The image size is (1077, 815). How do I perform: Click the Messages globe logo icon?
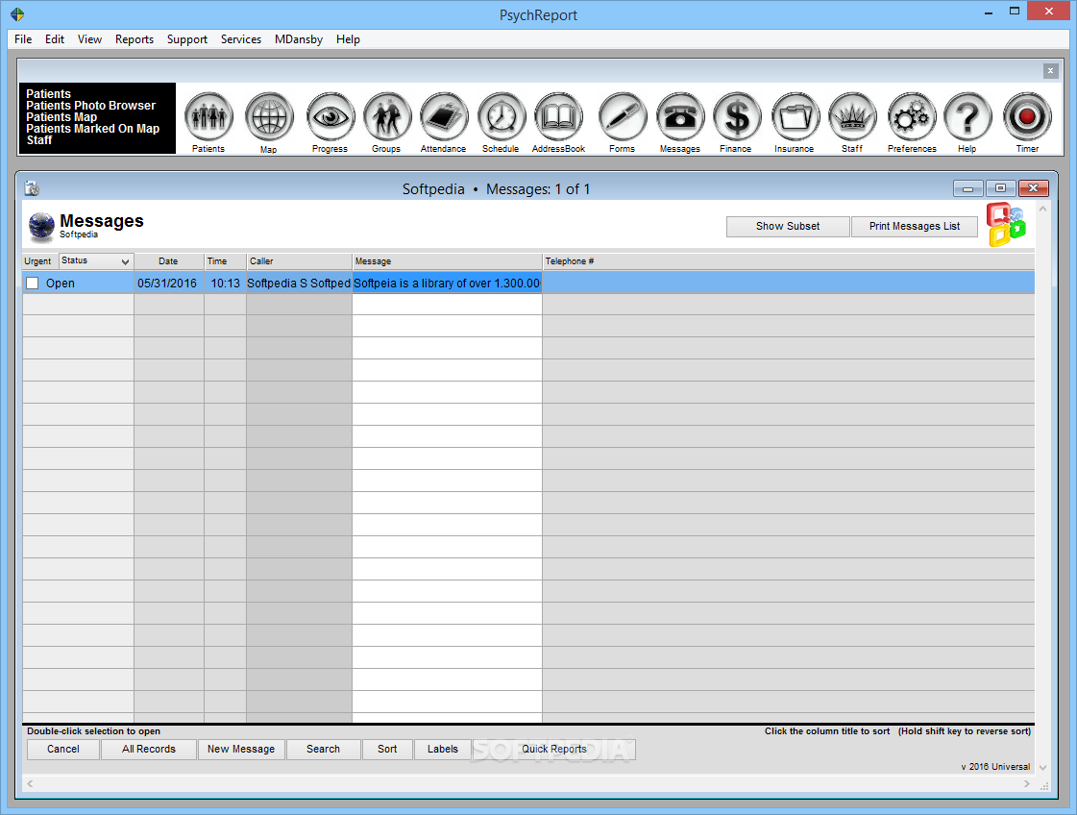[x=41, y=226]
